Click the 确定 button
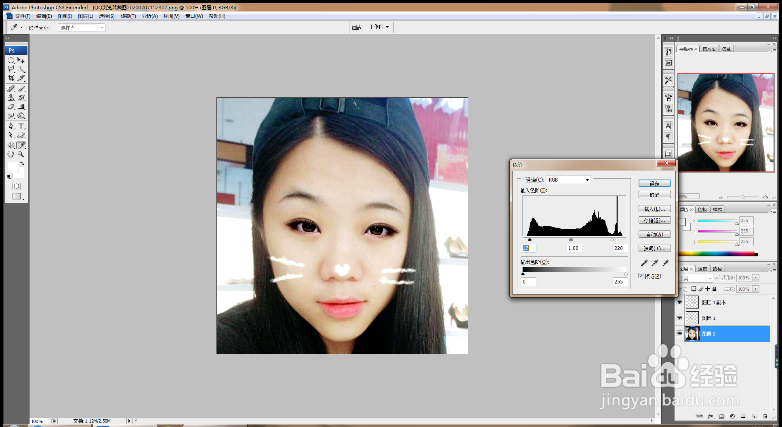This screenshot has height=427, width=782. coord(654,183)
